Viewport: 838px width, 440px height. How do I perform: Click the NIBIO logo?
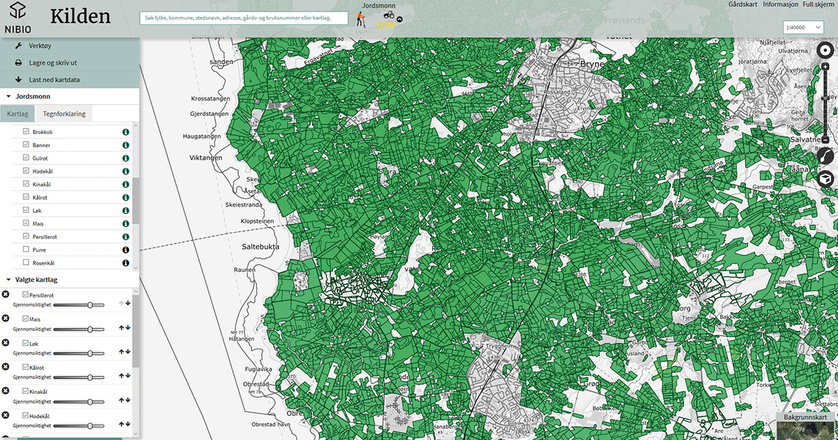[x=17, y=18]
